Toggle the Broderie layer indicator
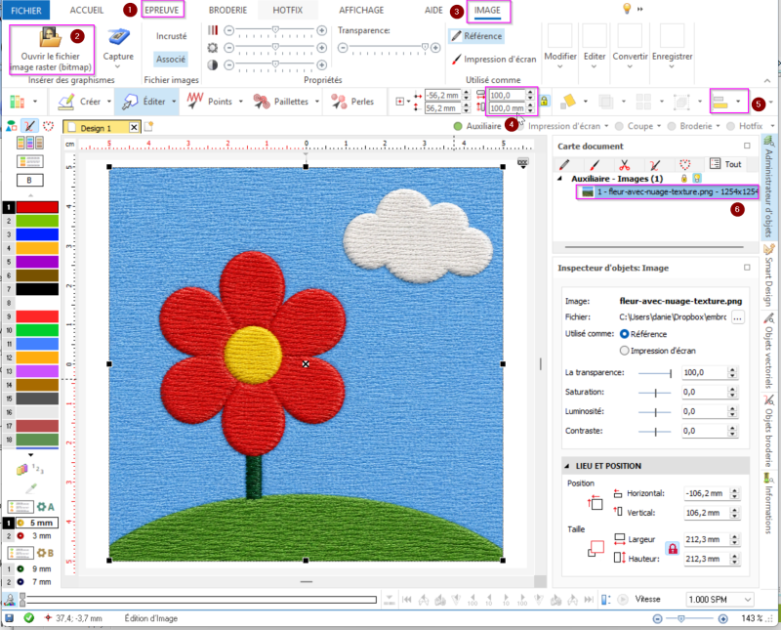 672,126
